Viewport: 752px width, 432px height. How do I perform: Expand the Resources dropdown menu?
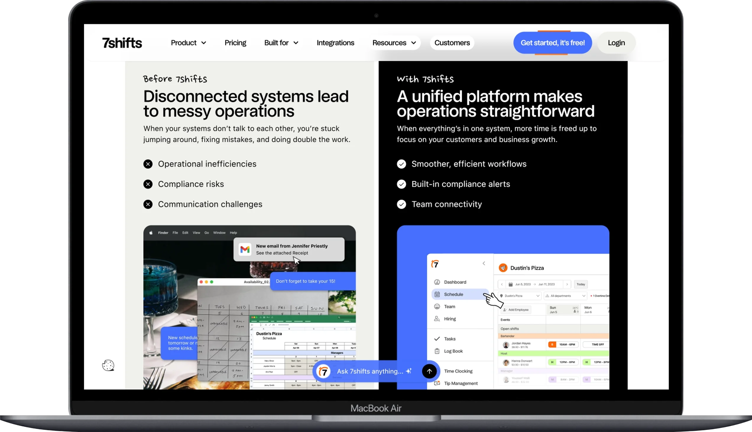(394, 43)
